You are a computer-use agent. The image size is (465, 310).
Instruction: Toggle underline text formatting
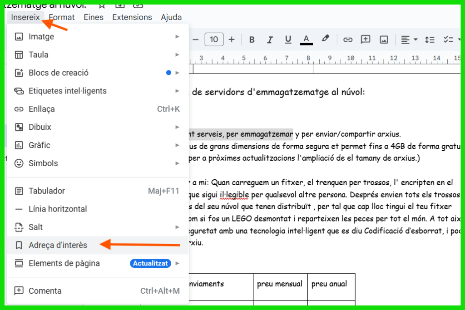pyautogui.click(x=288, y=39)
